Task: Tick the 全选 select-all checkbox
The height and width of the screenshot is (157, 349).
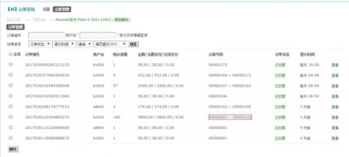Action: (10, 54)
